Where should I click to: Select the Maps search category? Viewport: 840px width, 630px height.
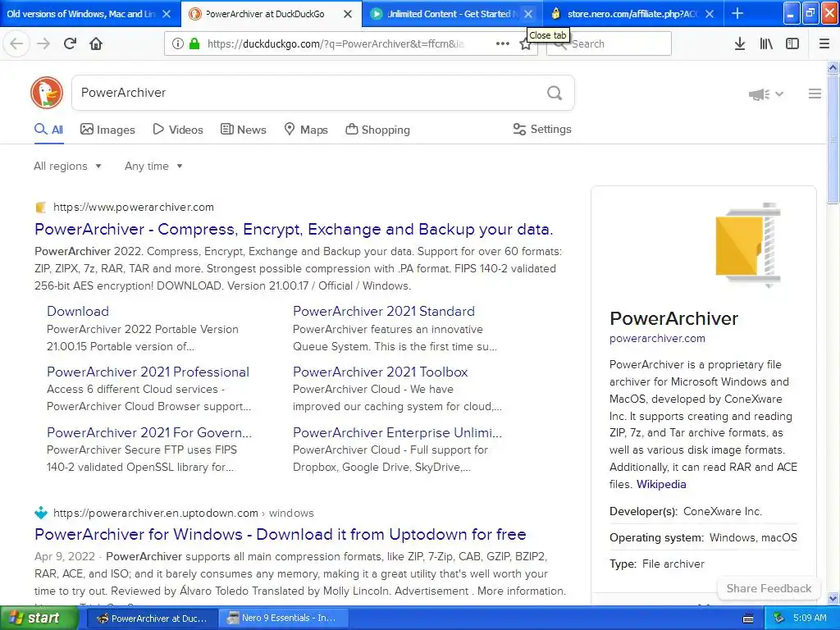tap(306, 130)
